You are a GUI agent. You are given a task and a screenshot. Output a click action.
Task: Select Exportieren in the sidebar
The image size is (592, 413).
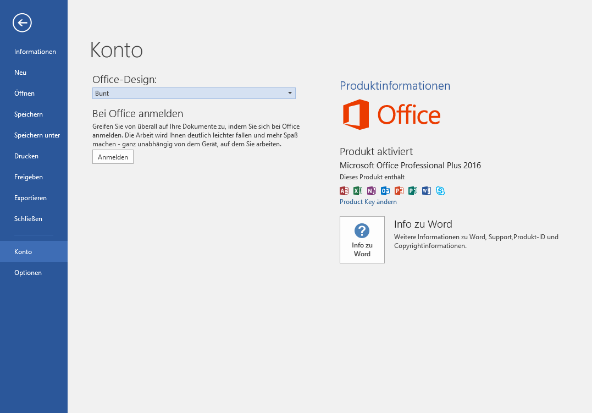(34, 198)
